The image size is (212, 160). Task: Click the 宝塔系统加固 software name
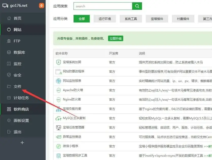72,62
